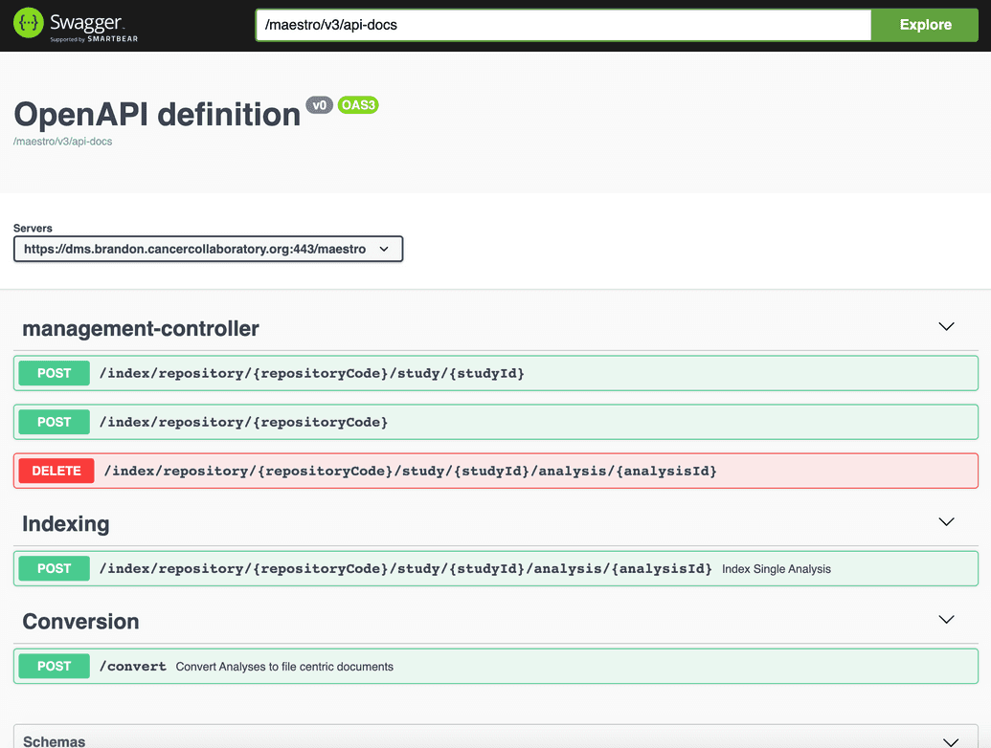
Task: Click the DELETE method badge
Action: (56, 471)
